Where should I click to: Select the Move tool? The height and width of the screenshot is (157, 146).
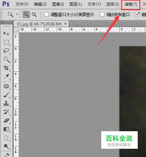[x=6, y=33]
